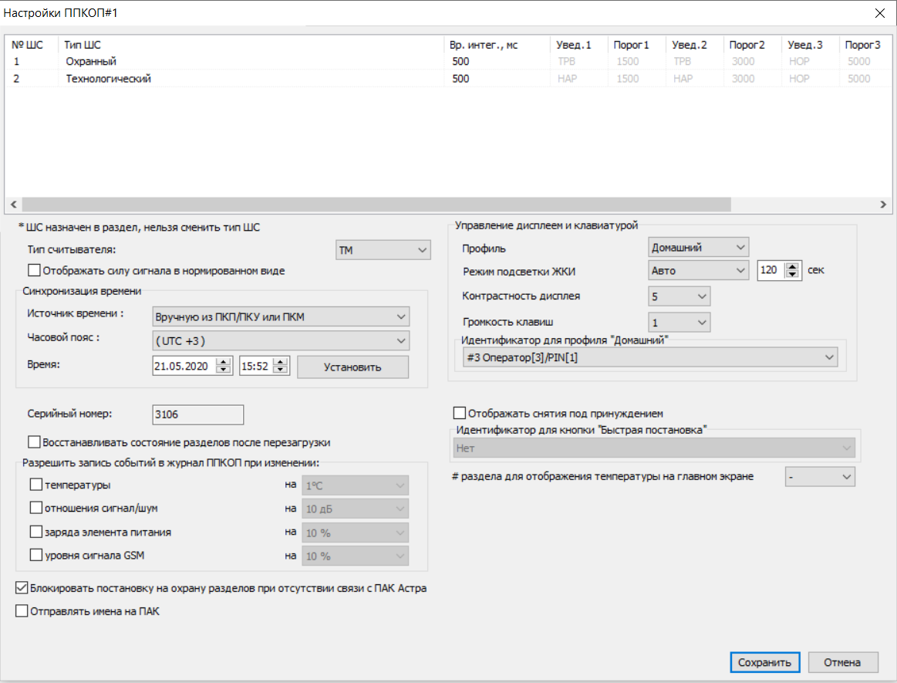Image resolution: width=897 pixels, height=683 pixels.
Task: Click Серийный номер input field
Action: (x=197, y=414)
